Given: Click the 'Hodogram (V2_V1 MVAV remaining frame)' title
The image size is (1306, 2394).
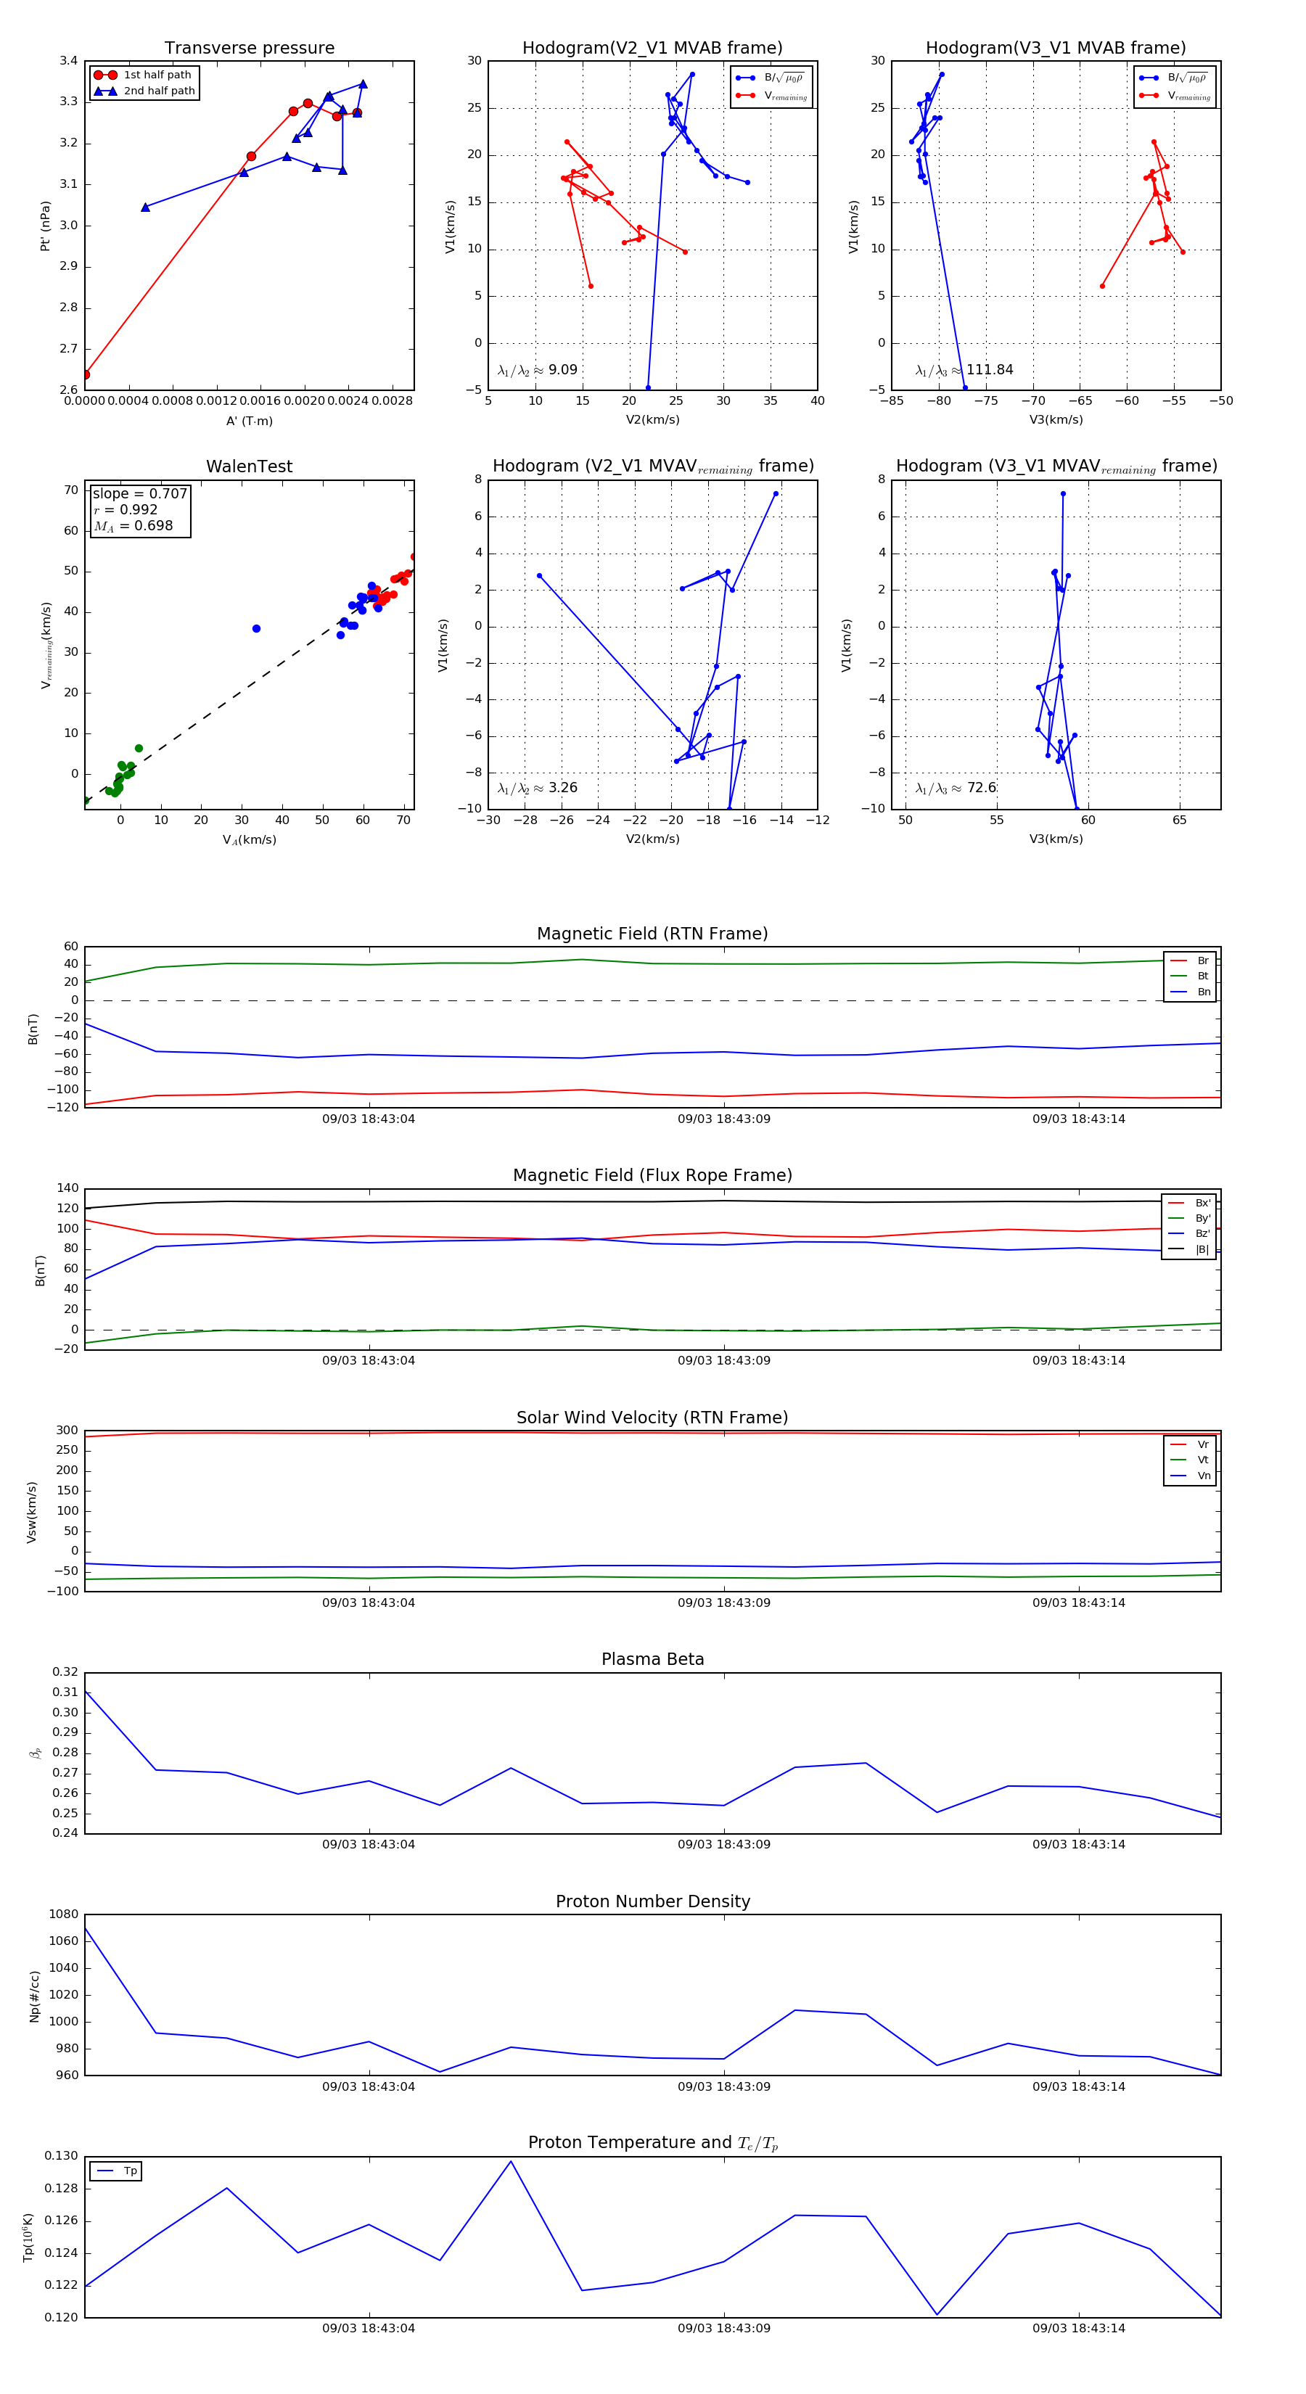Looking at the screenshot, I should 652,466.
